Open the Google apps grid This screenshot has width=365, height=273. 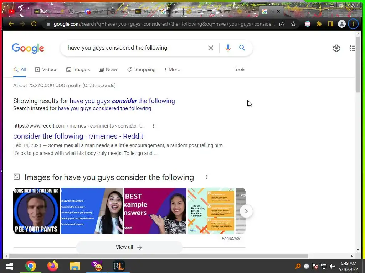click(x=353, y=48)
